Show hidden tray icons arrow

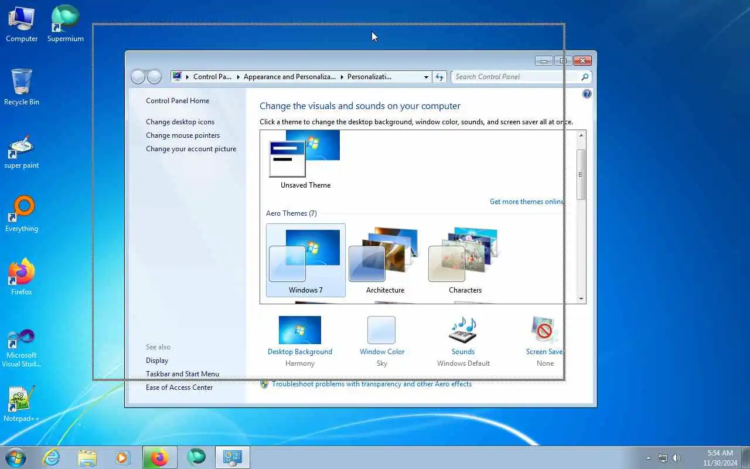pos(648,458)
